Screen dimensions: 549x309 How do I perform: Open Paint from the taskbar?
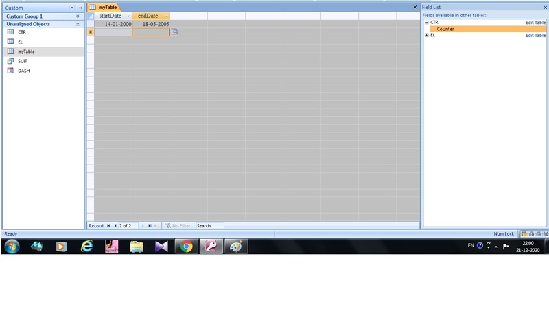click(x=235, y=247)
